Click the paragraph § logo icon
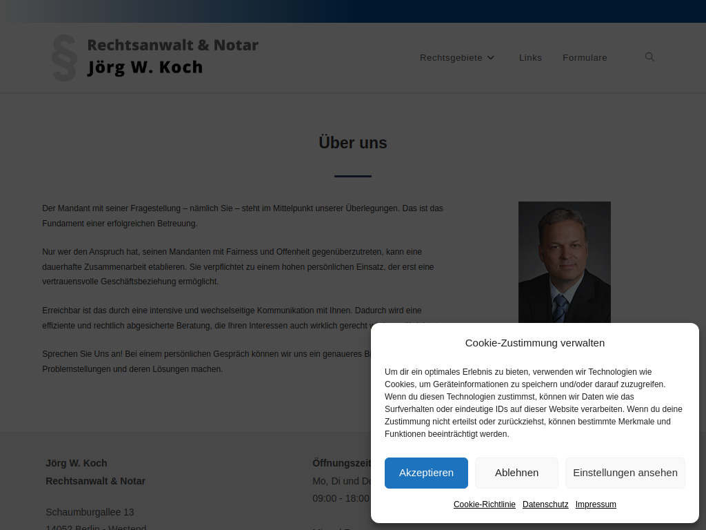Viewport: 706px width, 530px height. click(63, 58)
